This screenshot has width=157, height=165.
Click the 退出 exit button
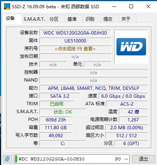144,159
